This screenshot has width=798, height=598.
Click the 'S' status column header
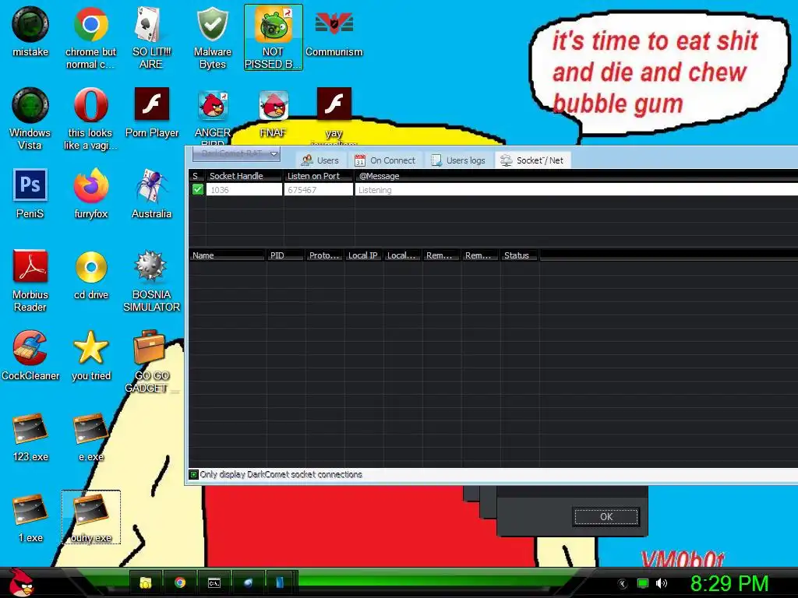pos(196,176)
